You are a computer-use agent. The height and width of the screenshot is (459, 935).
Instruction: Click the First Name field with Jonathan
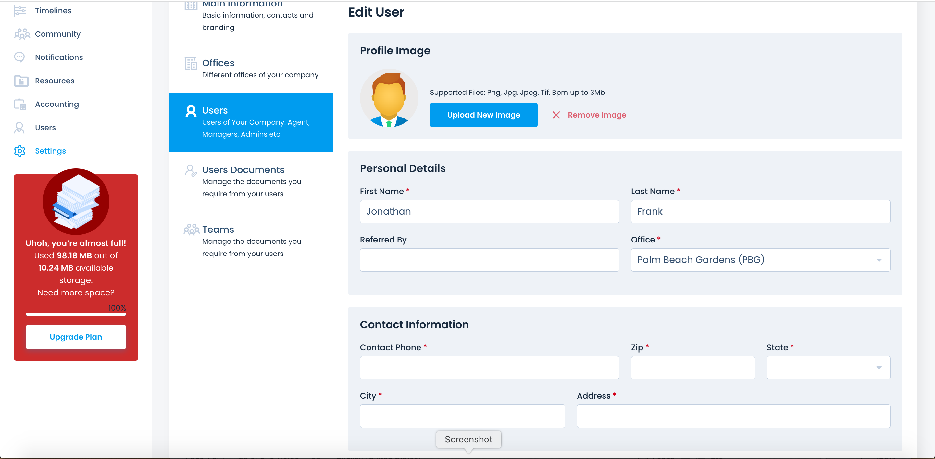(489, 212)
